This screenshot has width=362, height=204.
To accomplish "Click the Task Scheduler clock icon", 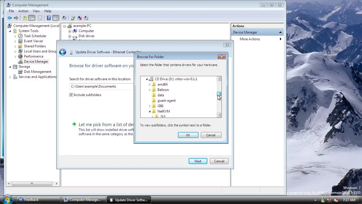I will coord(20,36).
